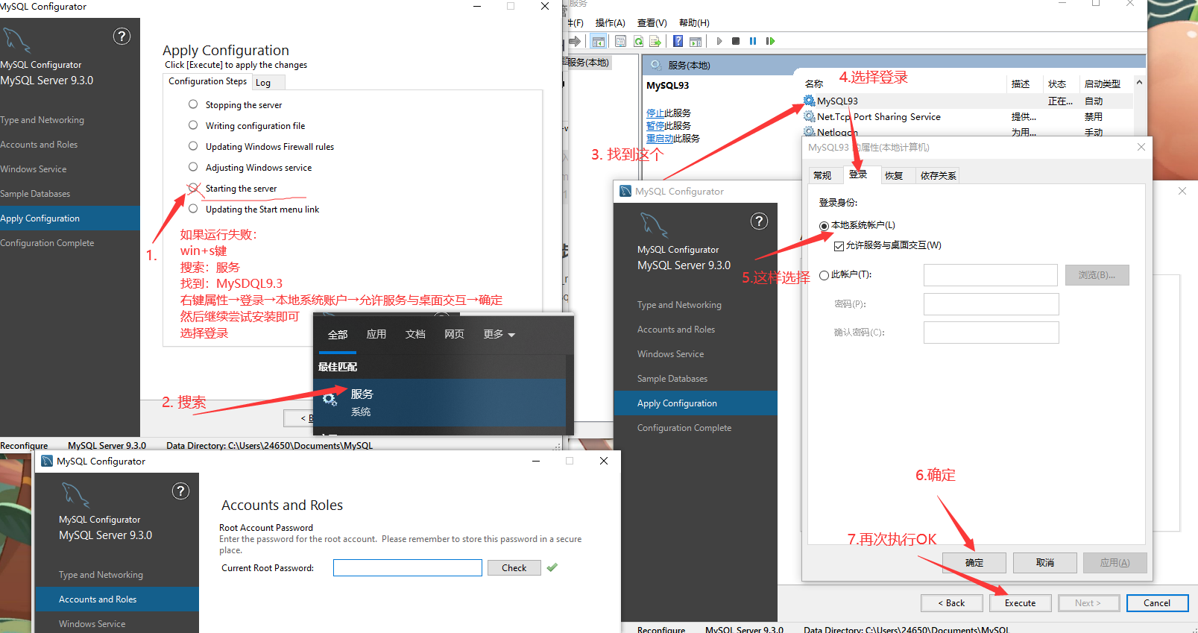Toggle the show/hide console tree toolbar icon
Image resolution: width=1198 pixels, height=633 pixels.
[599, 41]
